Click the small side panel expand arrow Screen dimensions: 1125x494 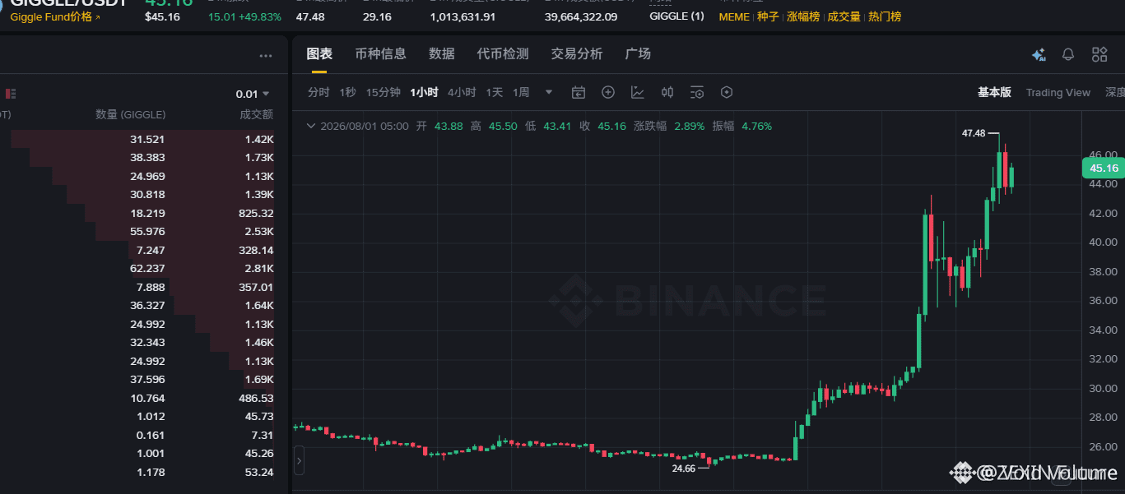pyautogui.click(x=299, y=461)
